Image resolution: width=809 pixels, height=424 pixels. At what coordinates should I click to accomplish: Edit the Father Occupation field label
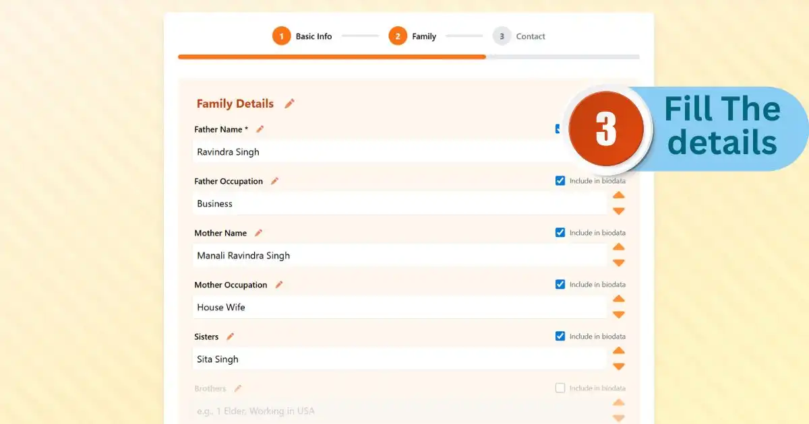[x=275, y=180]
